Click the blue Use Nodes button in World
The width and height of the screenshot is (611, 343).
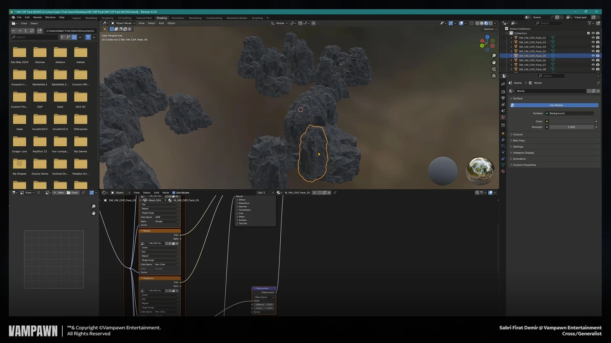[x=556, y=105]
